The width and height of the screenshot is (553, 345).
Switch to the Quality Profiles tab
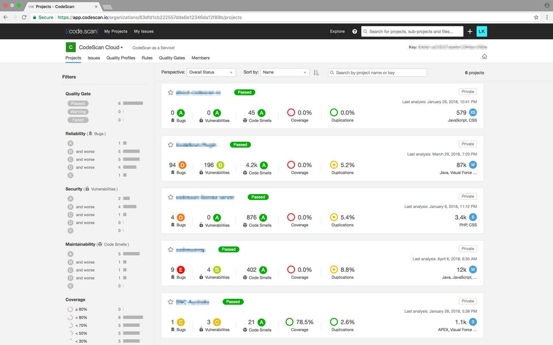[x=120, y=58]
